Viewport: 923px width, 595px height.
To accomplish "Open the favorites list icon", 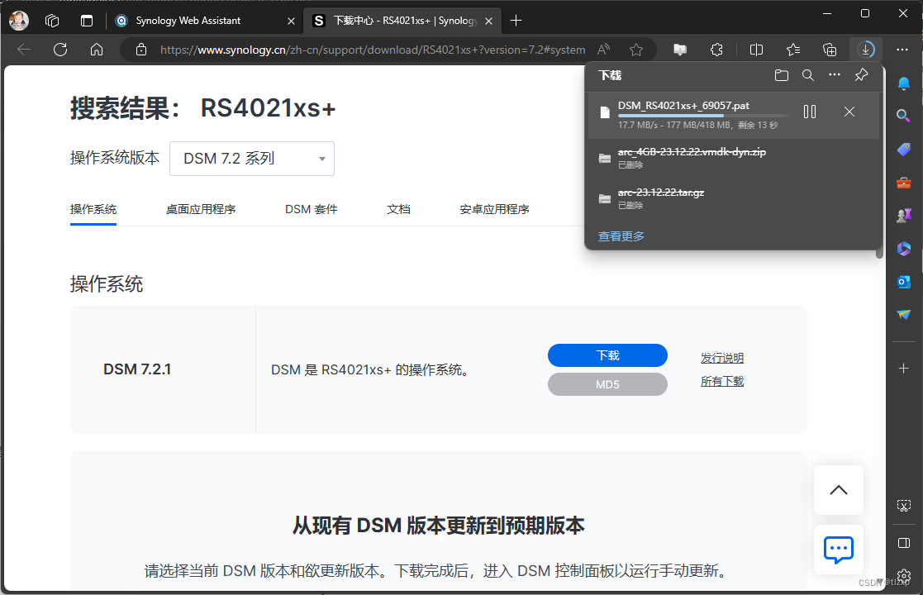I will [x=793, y=50].
